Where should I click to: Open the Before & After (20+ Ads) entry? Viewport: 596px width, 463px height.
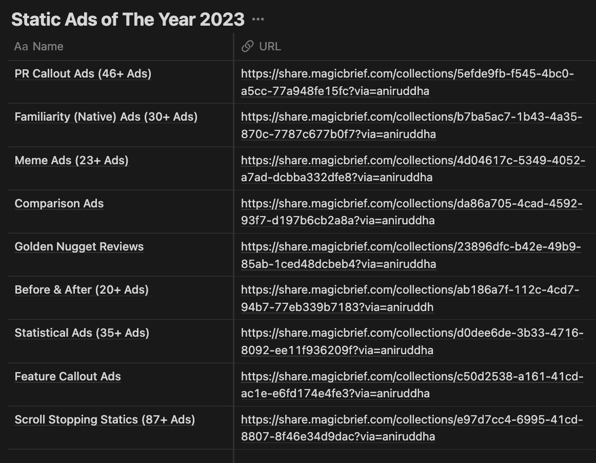point(82,290)
